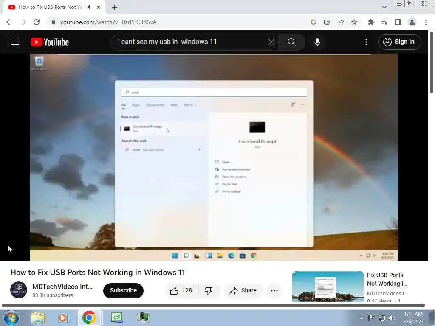Open Chrome profile avatar menu

(412, 22)
